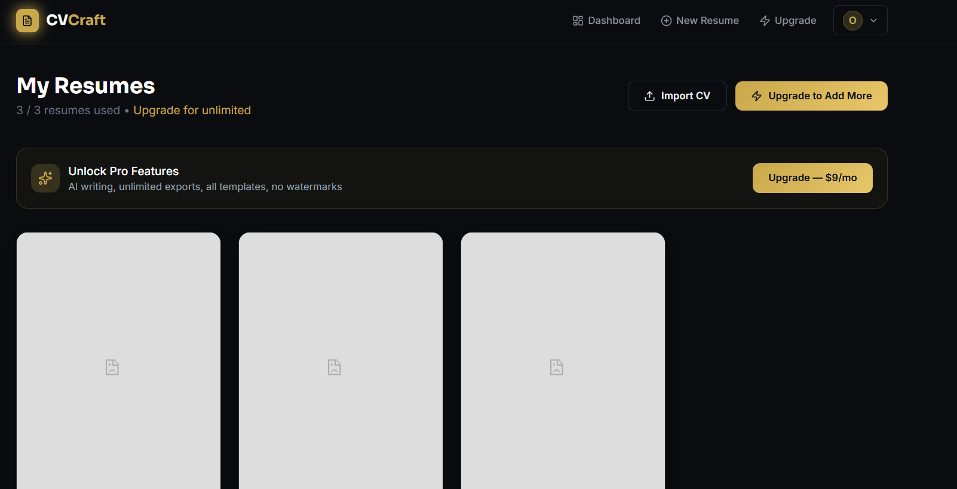Screen dimensions: 957x489
Task: Open New Resume from the top navigation
Action: pyautogui.click(x=700, y=20)
